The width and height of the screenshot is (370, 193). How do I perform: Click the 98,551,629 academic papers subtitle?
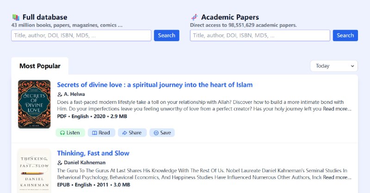243,25
